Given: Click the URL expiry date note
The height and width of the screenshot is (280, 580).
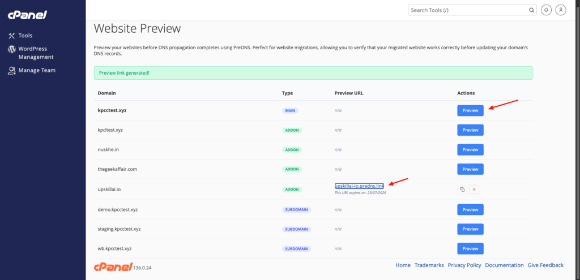Looking at the screenshot, I should (x=360, y=193).
